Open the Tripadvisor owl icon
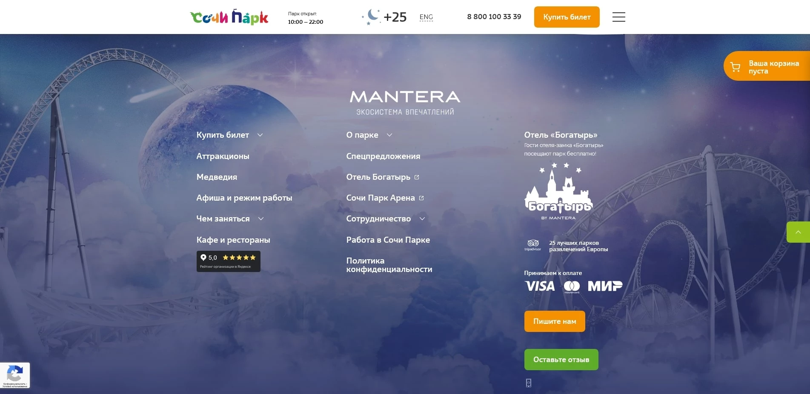 click(x=532, y=245)
